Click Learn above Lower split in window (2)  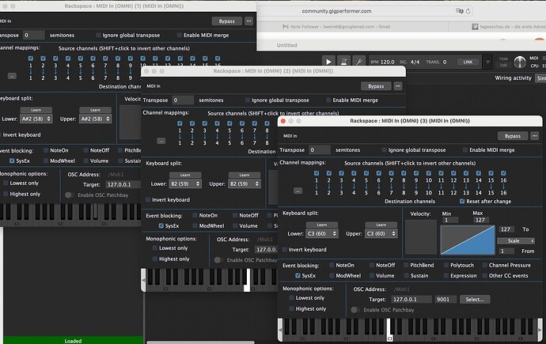click(185, 175)
